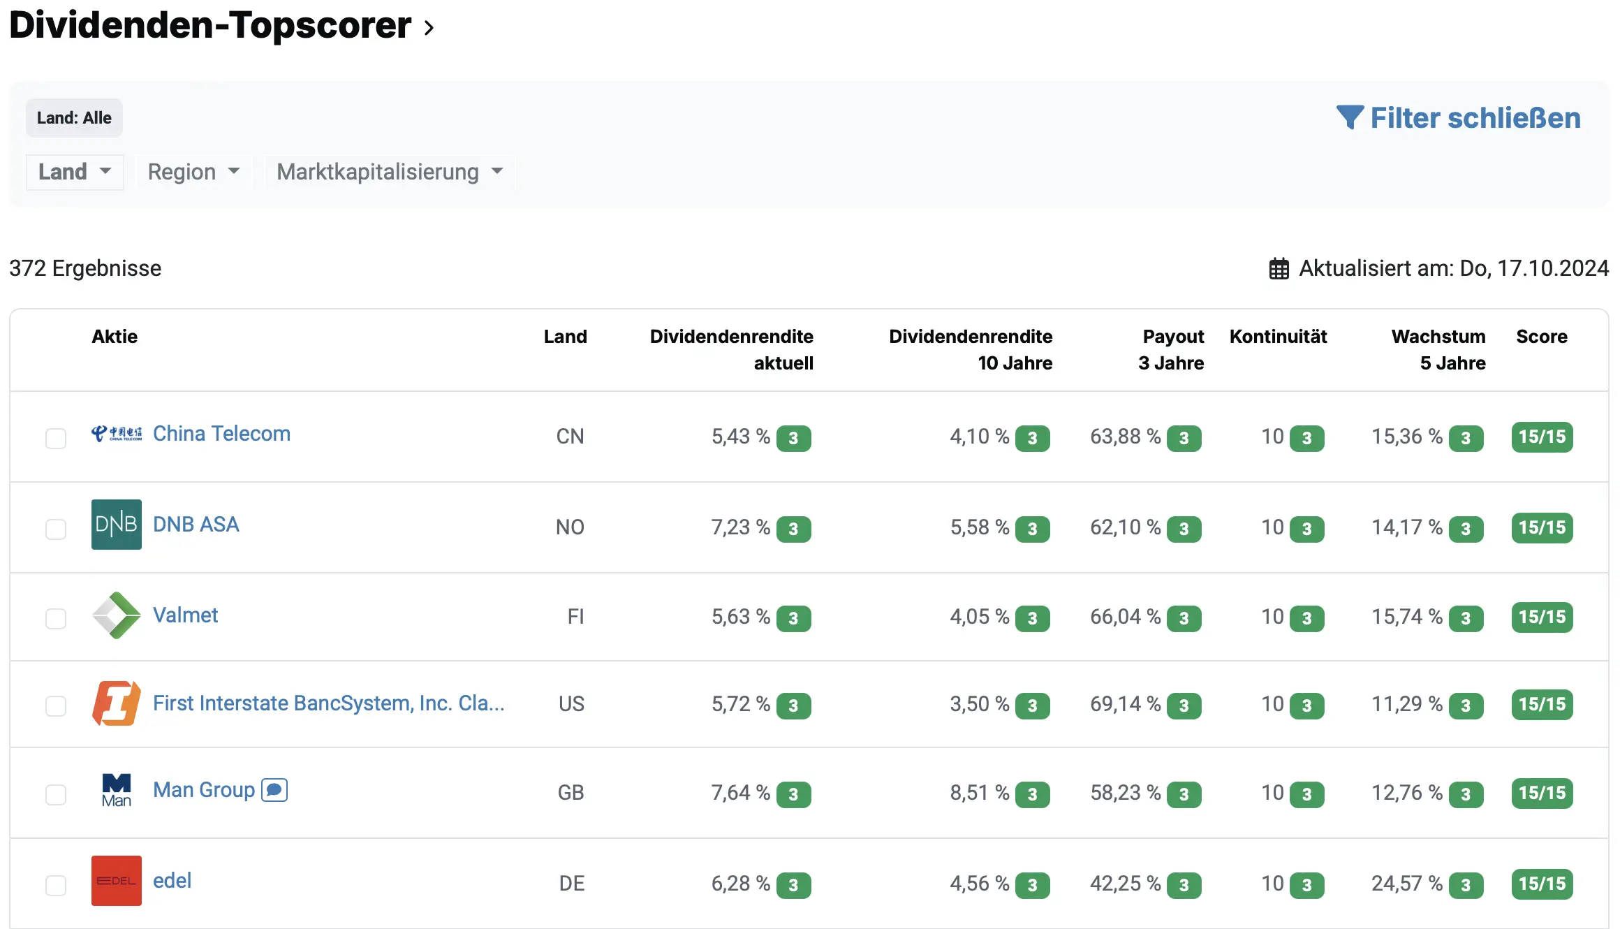The height and width of the screenshot is (929, 1620).
Task: Sort by Dividendenrendite 10 Jahre column
Action: click(971, 350)
